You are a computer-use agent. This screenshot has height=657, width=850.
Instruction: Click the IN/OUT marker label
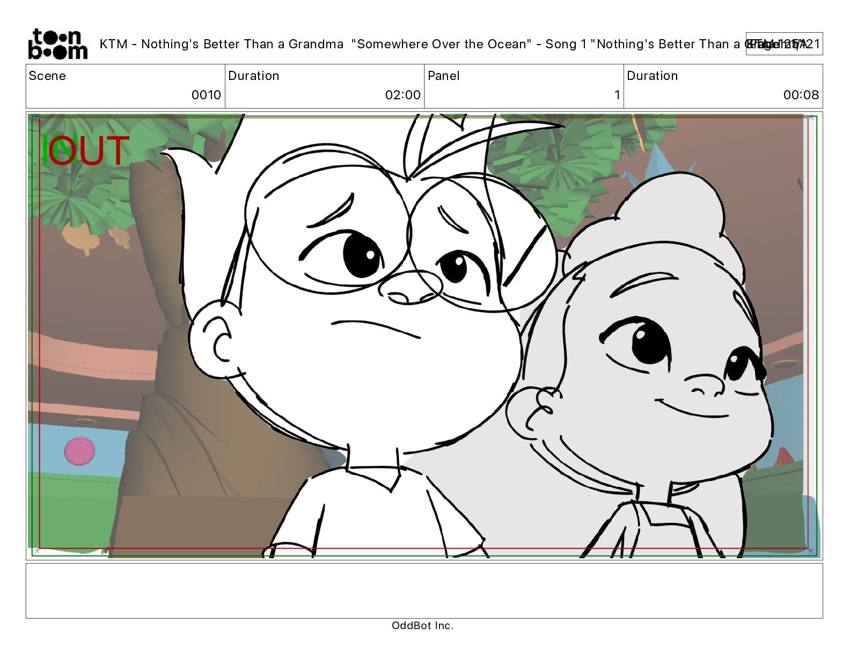[x=85, y=150]
